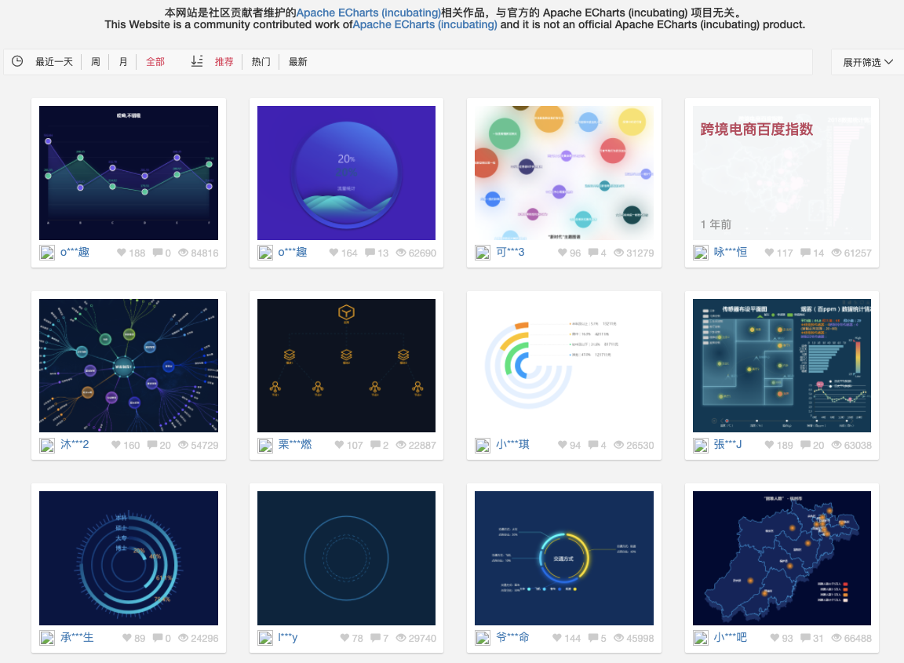Visit author 張***J profile
The image size is (904, 663).
pyautogui.click(x=727, y=445)
